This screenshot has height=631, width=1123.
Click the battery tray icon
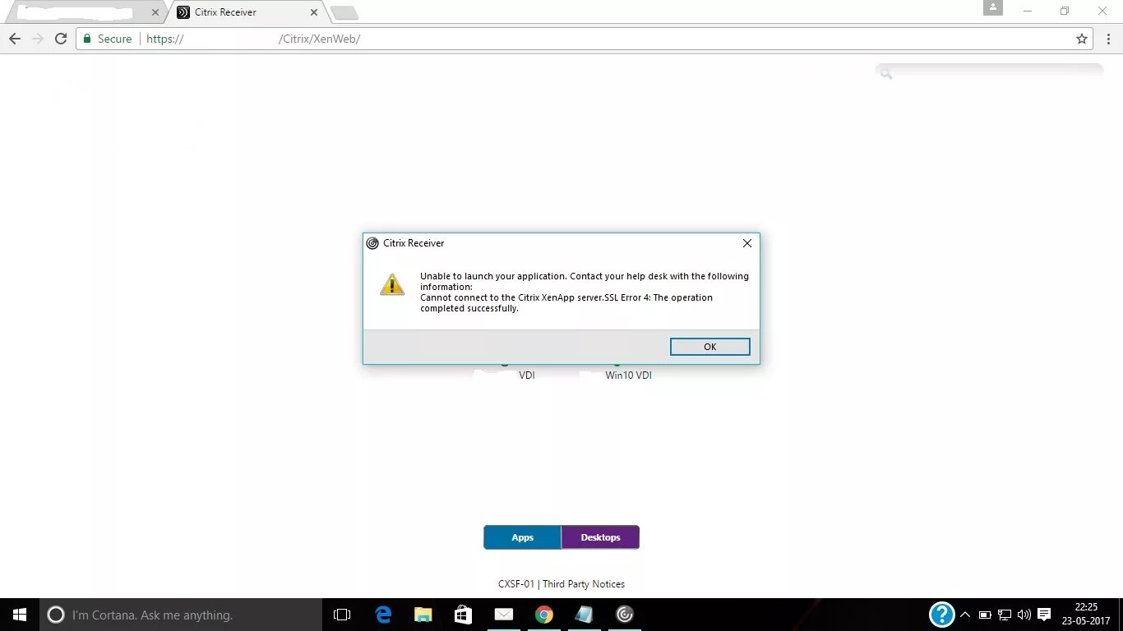click(985, 615)
